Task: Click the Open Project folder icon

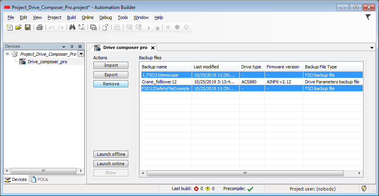Action: pos(19,27)
